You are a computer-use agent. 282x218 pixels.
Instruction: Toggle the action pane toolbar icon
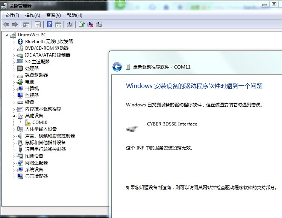[x=58, y=25]
